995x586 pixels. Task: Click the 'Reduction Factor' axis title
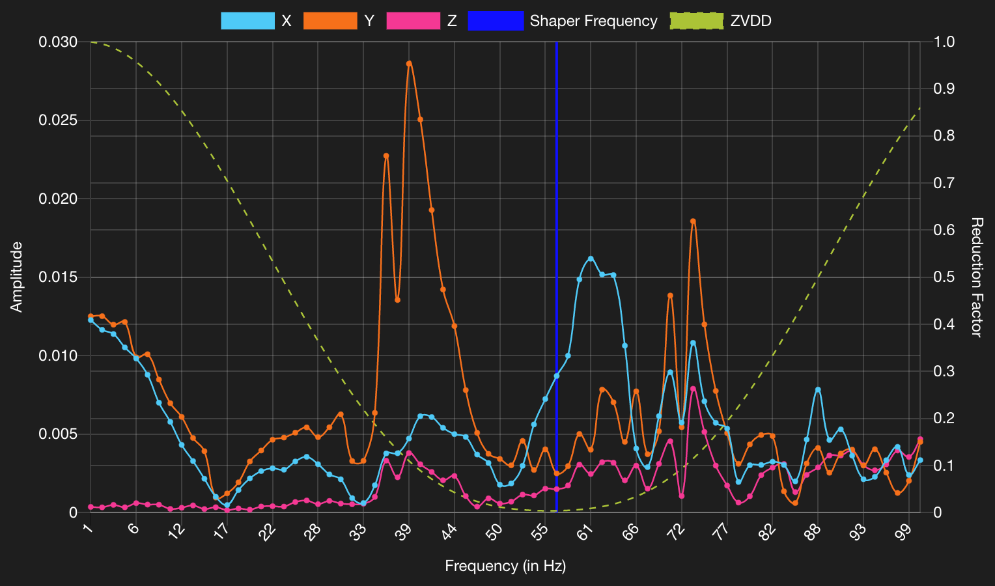pos(976,277)
